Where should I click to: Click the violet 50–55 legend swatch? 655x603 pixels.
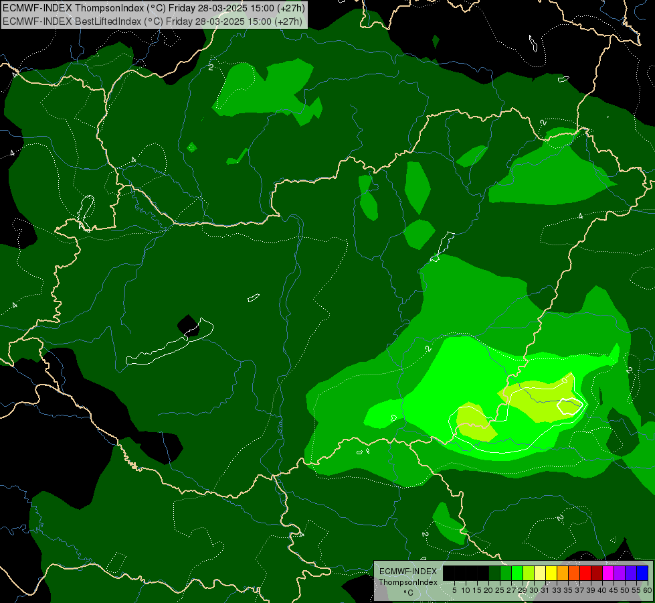[x=631, y=573]
